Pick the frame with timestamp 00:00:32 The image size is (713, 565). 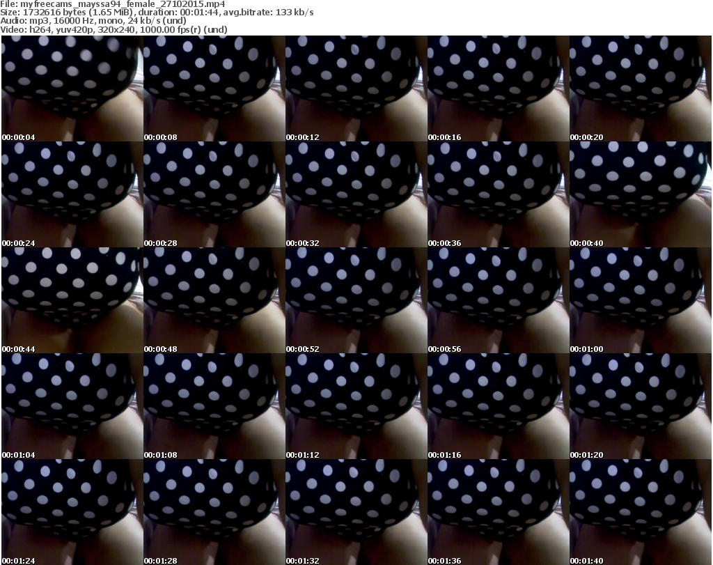356,194
